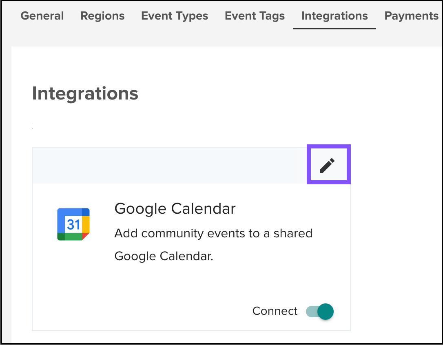Click the underline indicator beneath Integrations tab

click(334, 29)
